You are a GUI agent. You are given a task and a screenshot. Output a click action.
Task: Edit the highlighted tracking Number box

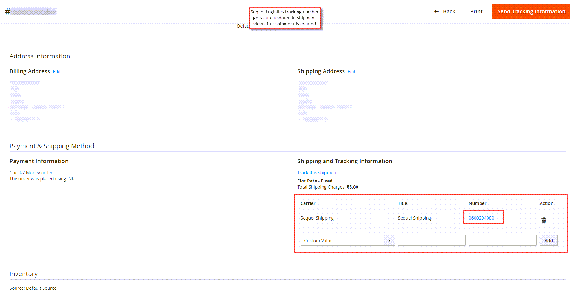(483, 217)
